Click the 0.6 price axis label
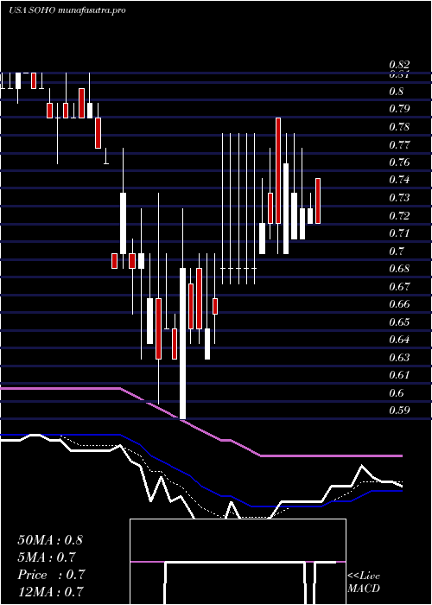Viewport: 432px width, 605px height. [x=397, y=392]
